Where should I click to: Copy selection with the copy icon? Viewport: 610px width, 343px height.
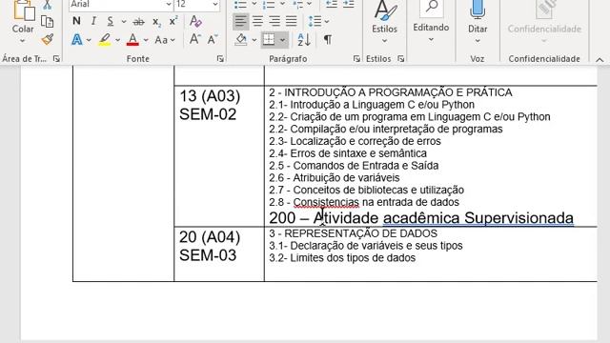(47, 22)
